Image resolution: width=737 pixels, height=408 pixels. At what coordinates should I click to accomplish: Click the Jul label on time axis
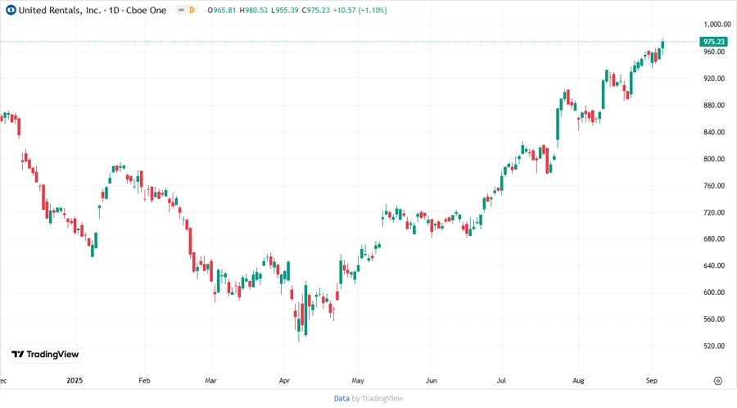point(501,380)
